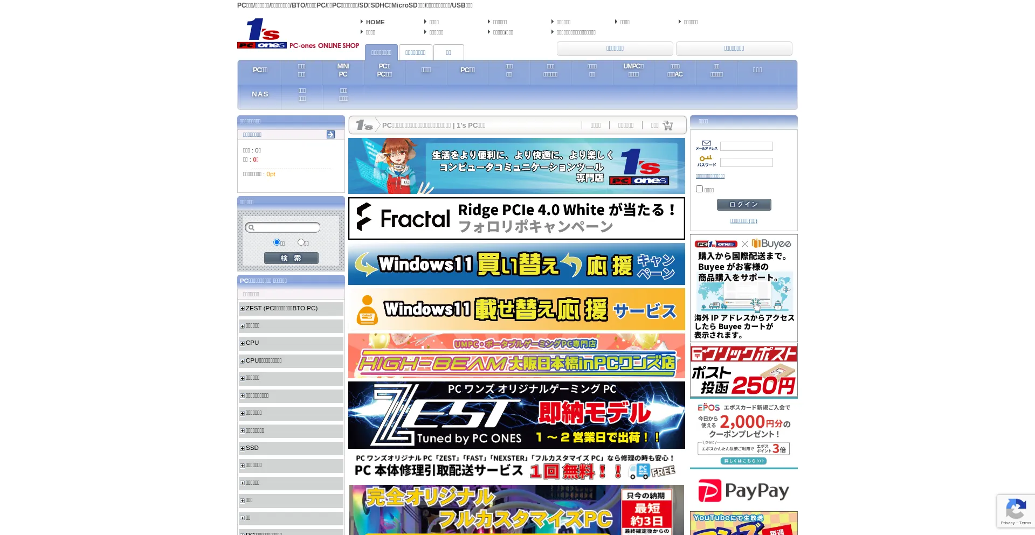
Task: Select the first search radio option
Action: 277,242
